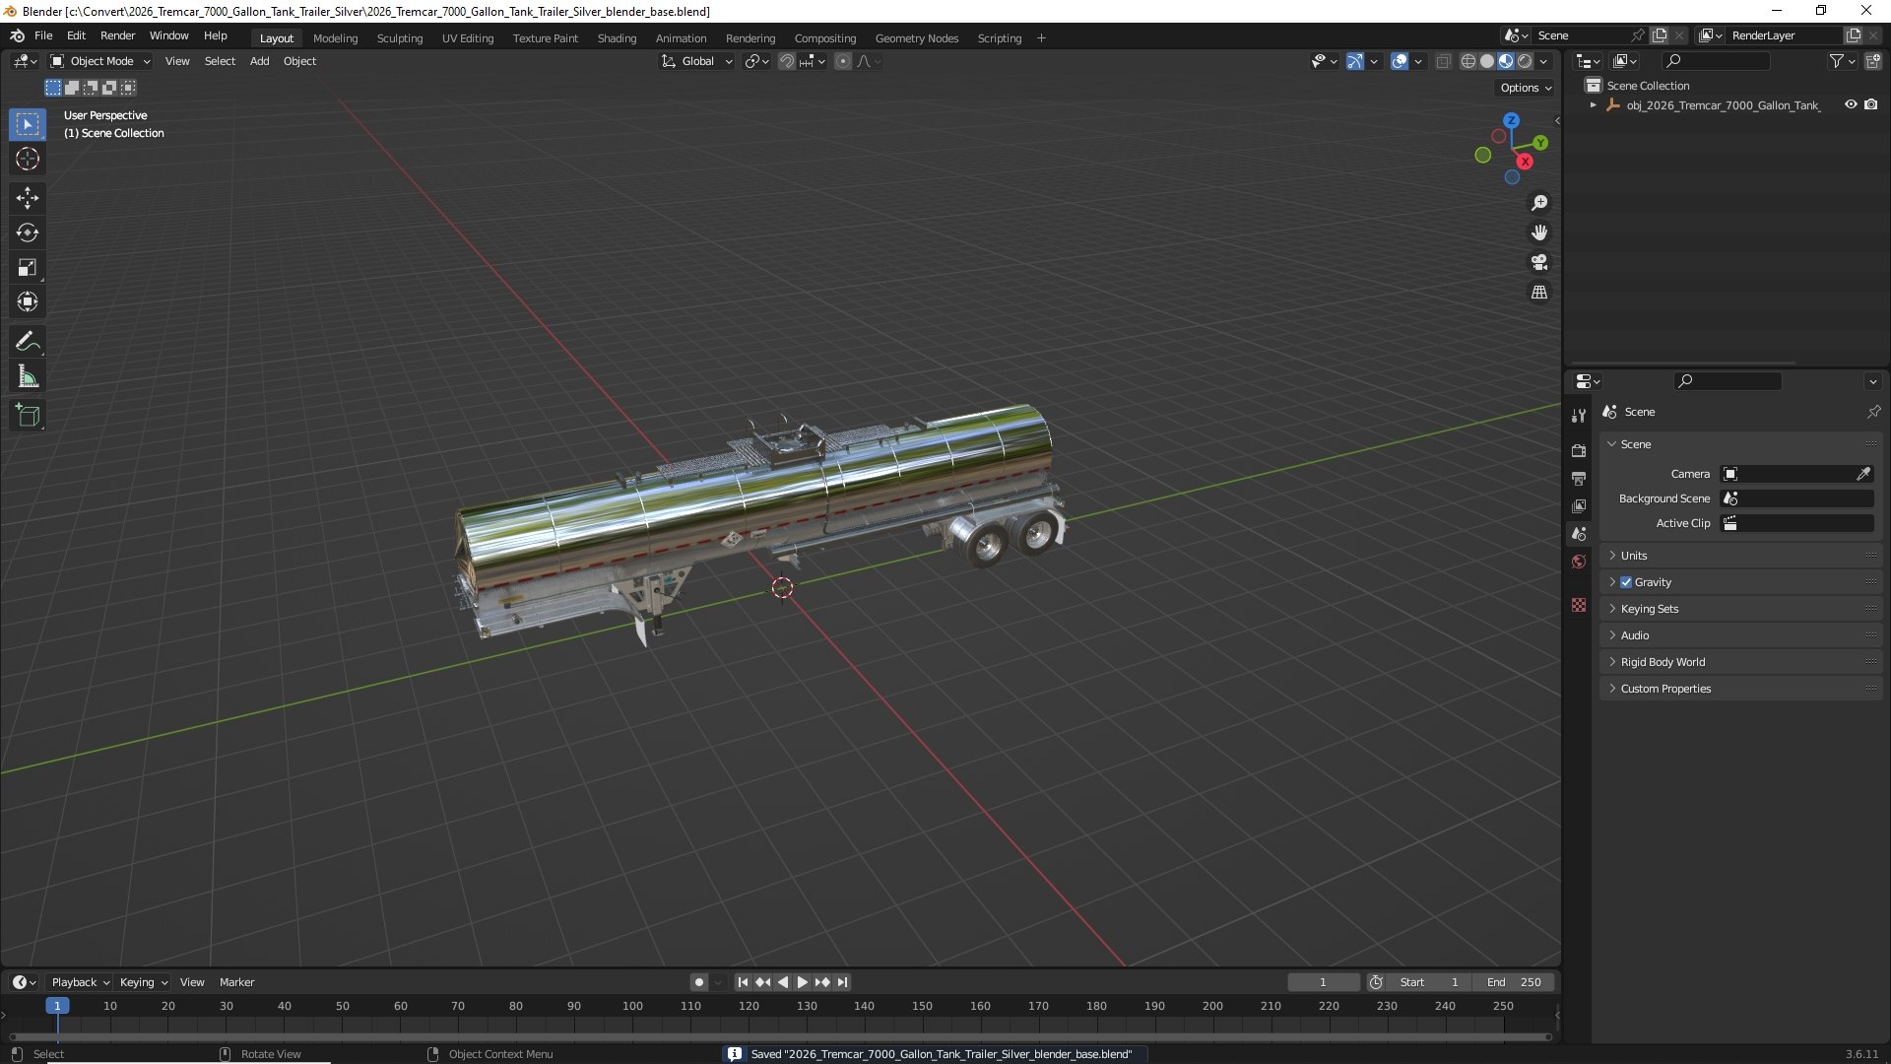The height and width of the screenshot is (1064, 1891).
Task: Activate the Transform tool
Action: tap(28, 301)
